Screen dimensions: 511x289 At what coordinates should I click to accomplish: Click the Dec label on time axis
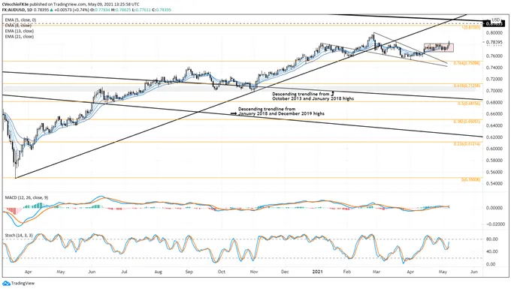[x=285, y=272]
